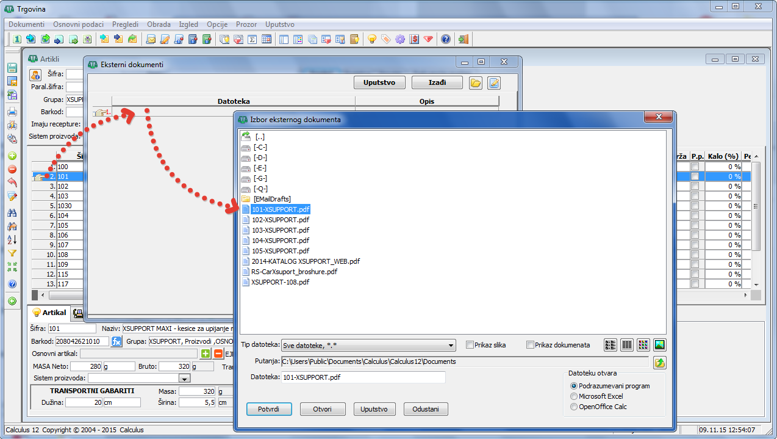Screen dimensions: 777x439
Task: Enable the Prikaz dokumenata checkbox
Action: tap(530, 345)
